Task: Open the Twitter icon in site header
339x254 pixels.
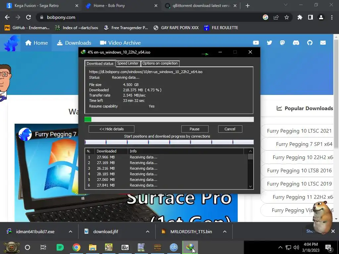Action: [269, 43]
